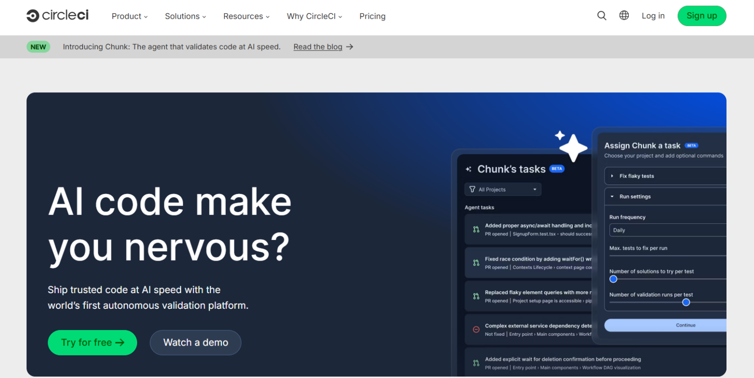Click the PR icon on Fixed race condition task
754x378 pixels.
(x=476, y=262)
